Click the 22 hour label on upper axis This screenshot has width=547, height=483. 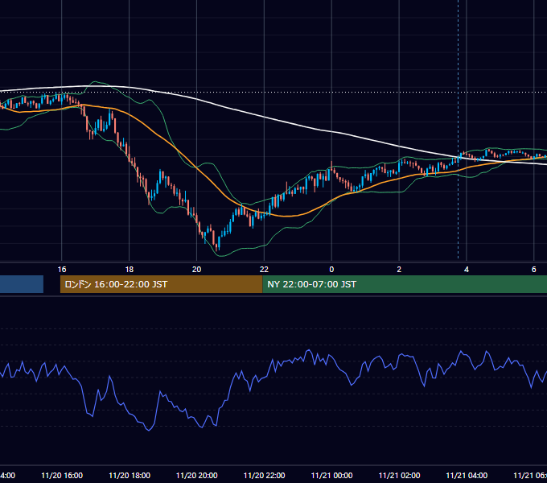click(x=264, y=270)
